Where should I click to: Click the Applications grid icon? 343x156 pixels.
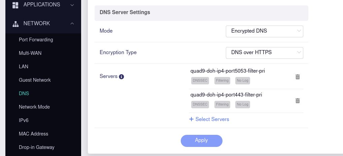pyautogui.click(x=15, y=5)
